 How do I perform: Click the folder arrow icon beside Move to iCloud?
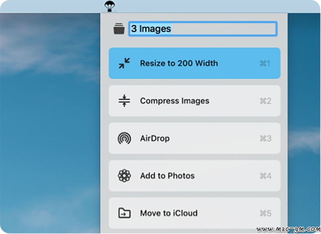point(124,213)
